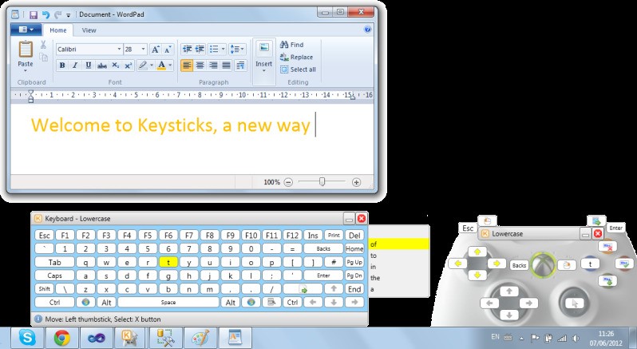Open the font size 28 dropdown
The width and height of the screenshot is (637, 349).
point(143,50)
